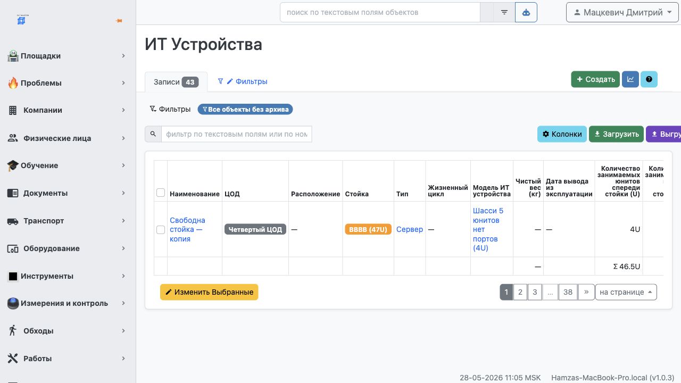Image resolution: width=681 pixels, height=383 pixels.
Task: Click the Четвертый ЦОД badge
Action: (x=255, y=229)
